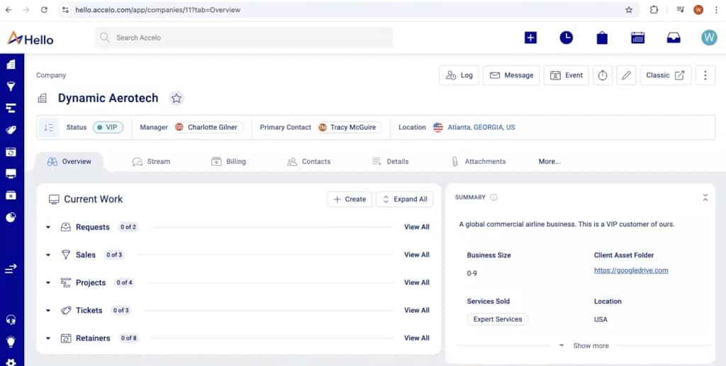Click the browser back arrow
This screenshot has width=726, height=366.
(9, 10)
